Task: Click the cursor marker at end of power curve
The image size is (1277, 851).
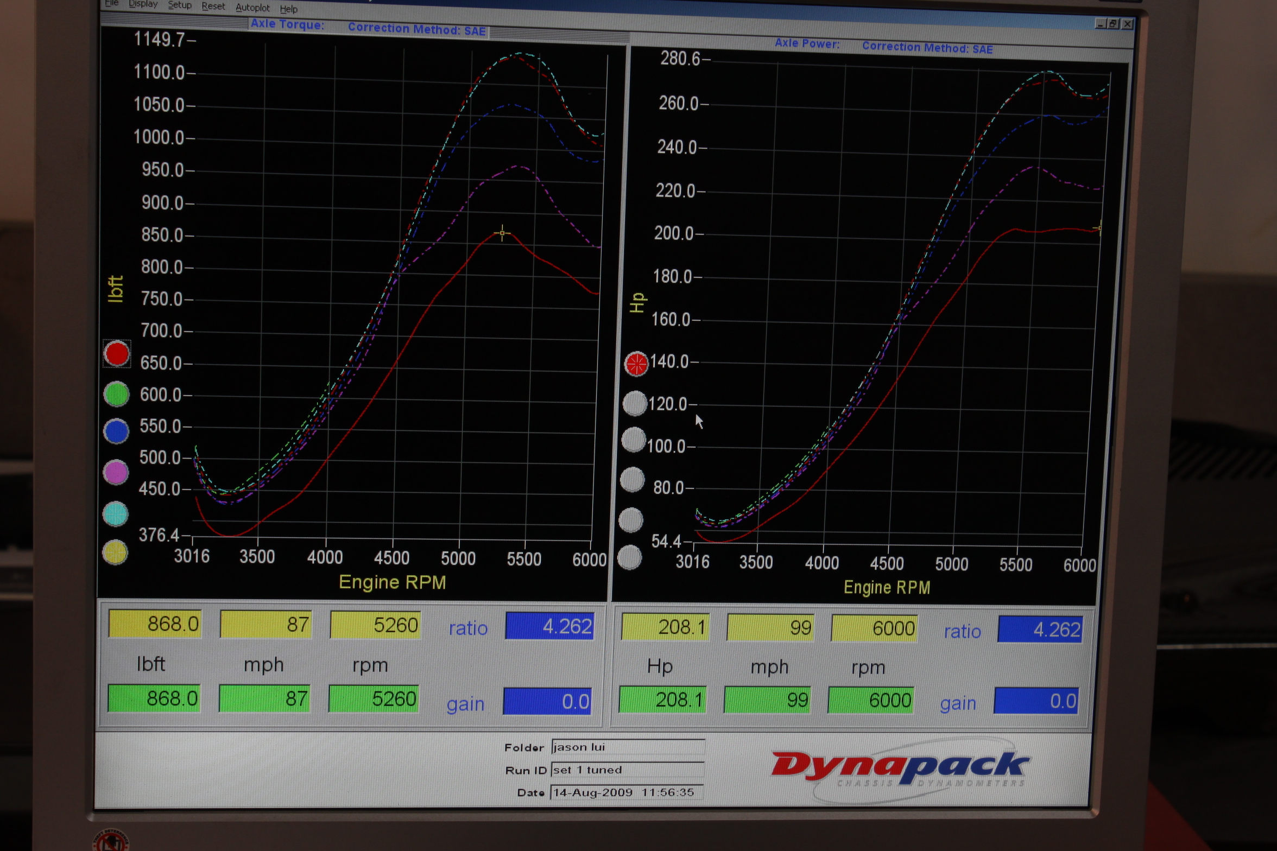Action: [x=1099, y=228]
